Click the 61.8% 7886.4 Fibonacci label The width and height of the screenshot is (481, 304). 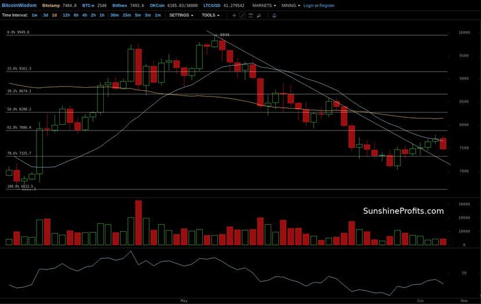click(19, 128)
